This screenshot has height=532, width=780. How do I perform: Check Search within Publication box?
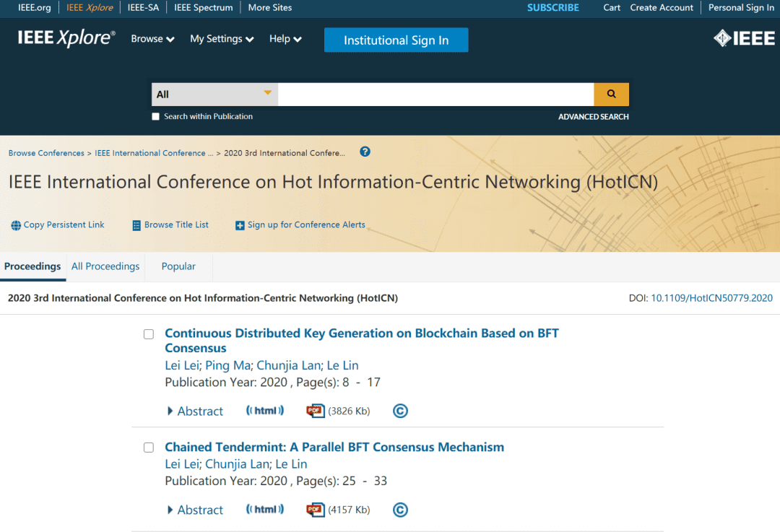click(156, 116)
